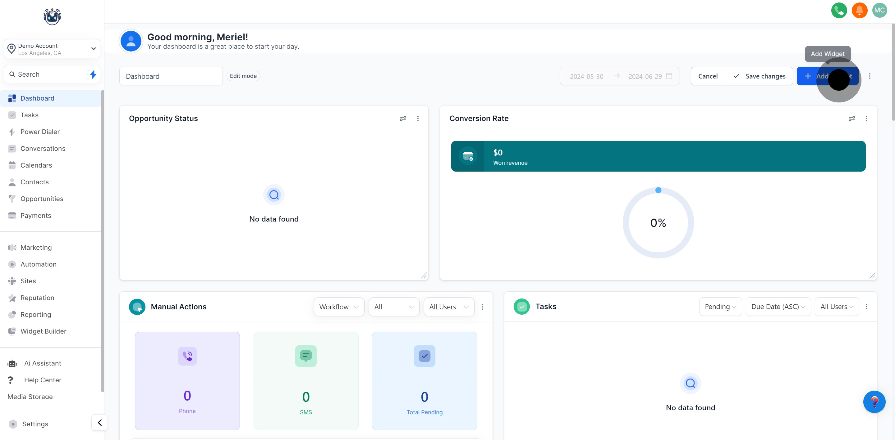Open Widget Builder from sidebar
This screenshot has height=440, width=895.
click(43, 331)
